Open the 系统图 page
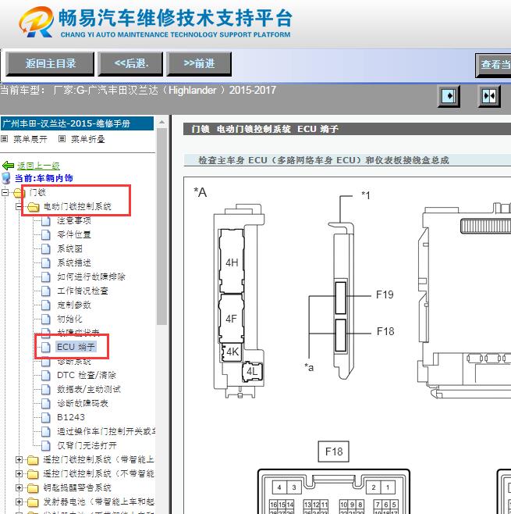The image size is (511, 514). coord(69,249)
